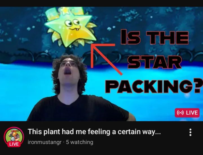Click the broadcast signal icon in LIVE badge

pyautogui.click(x=180, y=113)
